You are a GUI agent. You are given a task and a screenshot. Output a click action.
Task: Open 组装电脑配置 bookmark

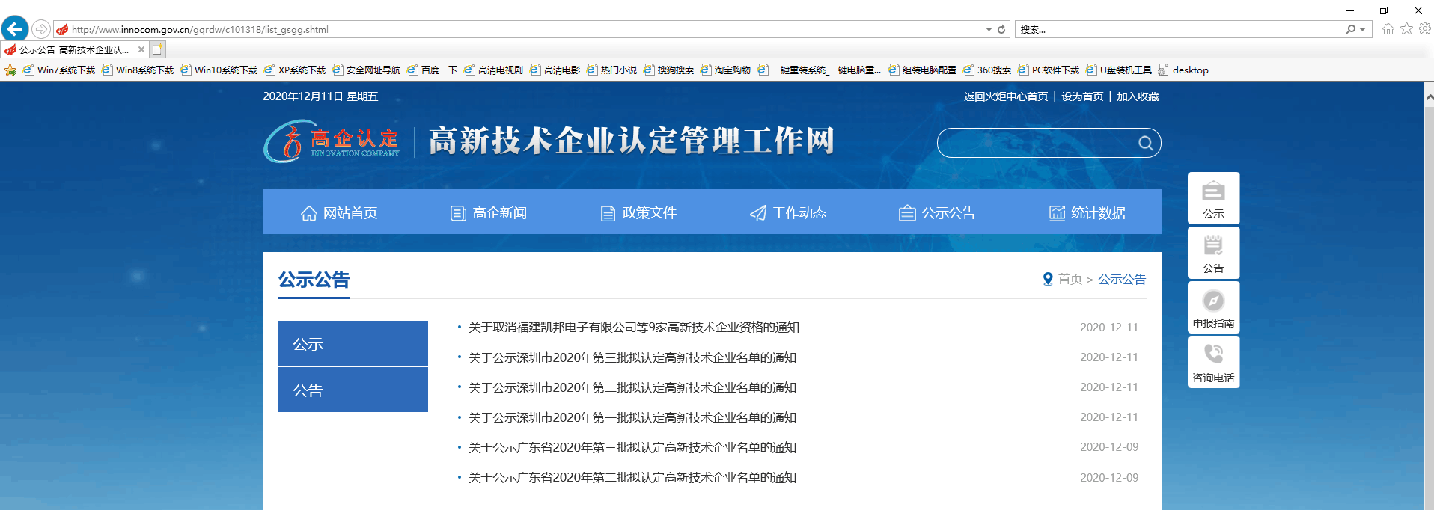[922, 70]
